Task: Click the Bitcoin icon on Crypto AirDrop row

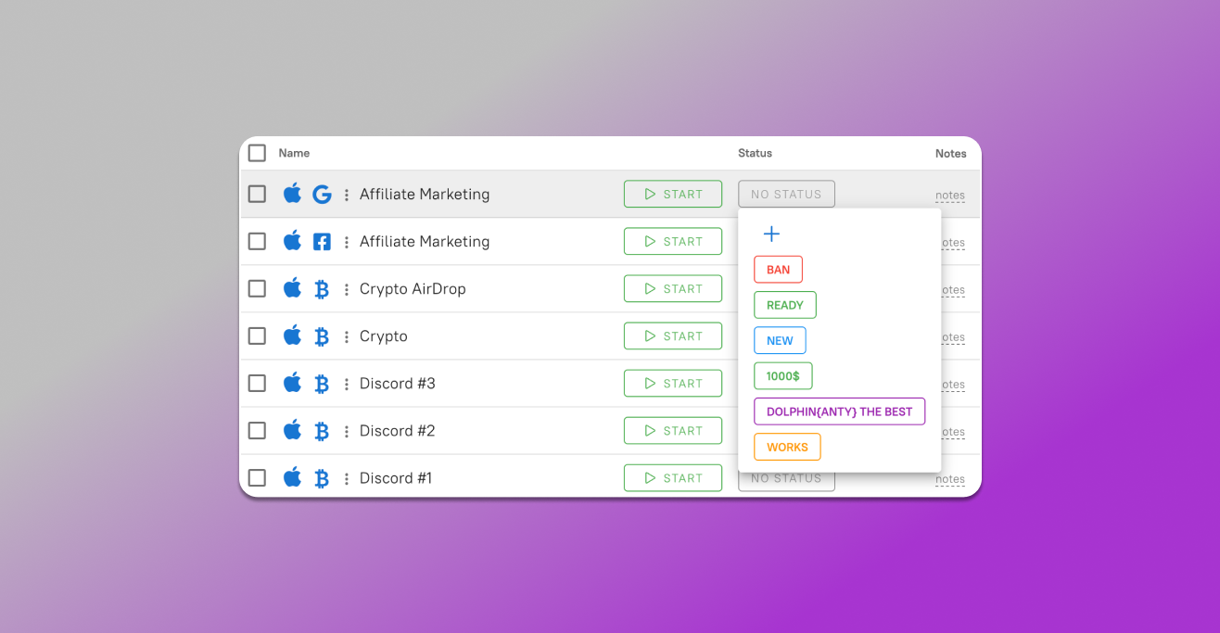Action: click(x=322, y=289)
